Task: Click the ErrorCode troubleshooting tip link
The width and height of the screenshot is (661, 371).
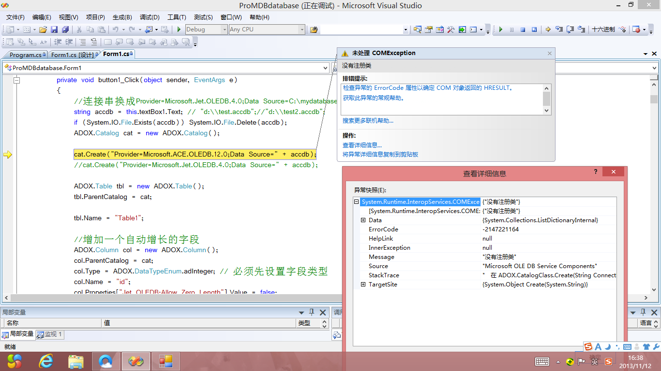Action: pos(428,88)
